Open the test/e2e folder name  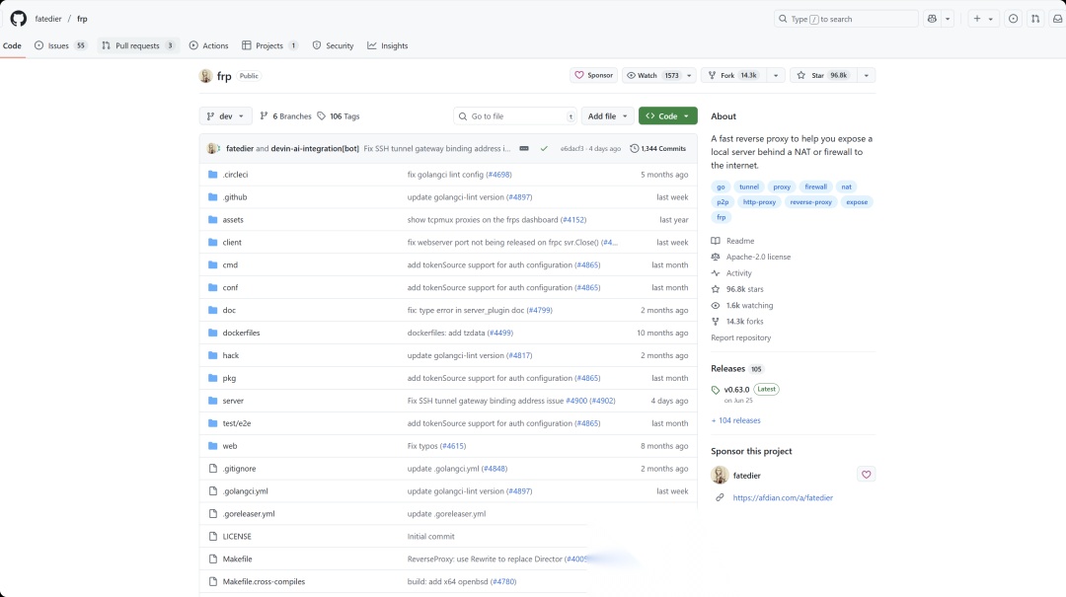pos(237,423)
